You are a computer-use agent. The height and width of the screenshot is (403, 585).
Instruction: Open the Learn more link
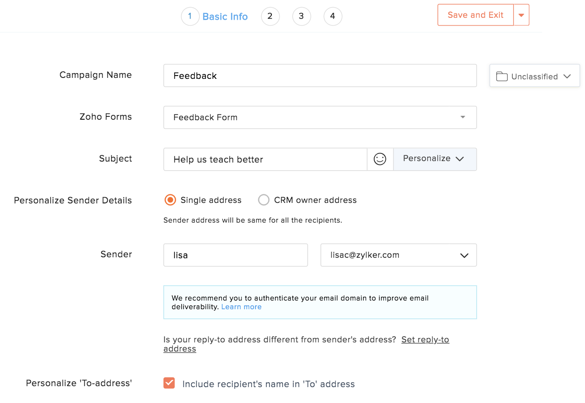[x=241, y=307]
